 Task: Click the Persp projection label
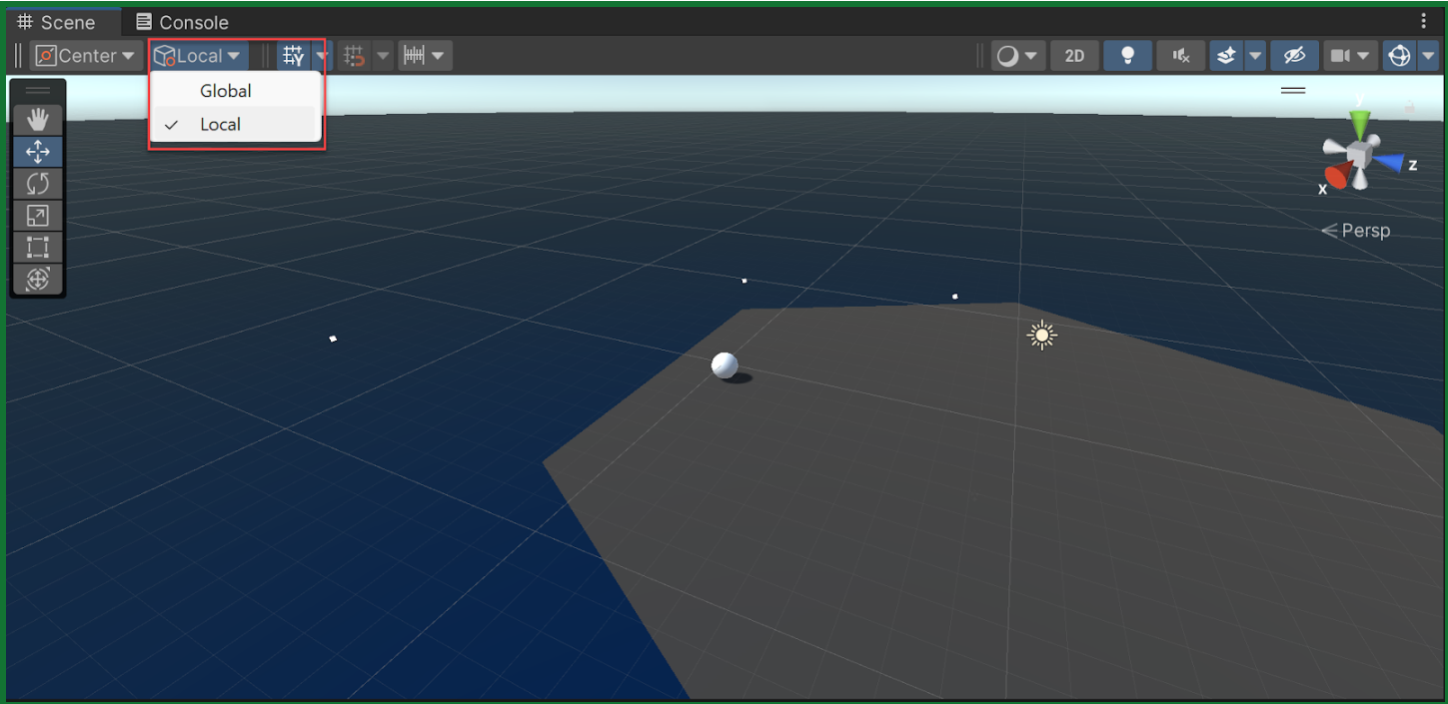coord(1356,231)
